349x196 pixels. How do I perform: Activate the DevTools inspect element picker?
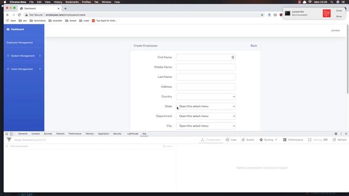7,134
